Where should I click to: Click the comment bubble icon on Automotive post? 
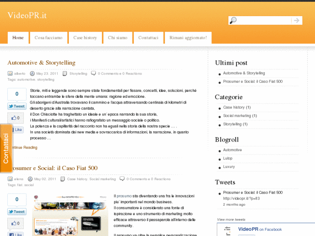click(x=94, y=73)
